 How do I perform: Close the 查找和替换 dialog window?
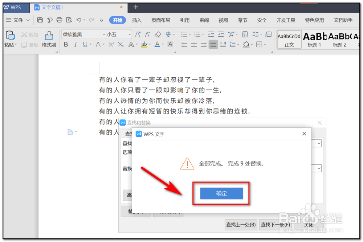(x=319, y=123)
